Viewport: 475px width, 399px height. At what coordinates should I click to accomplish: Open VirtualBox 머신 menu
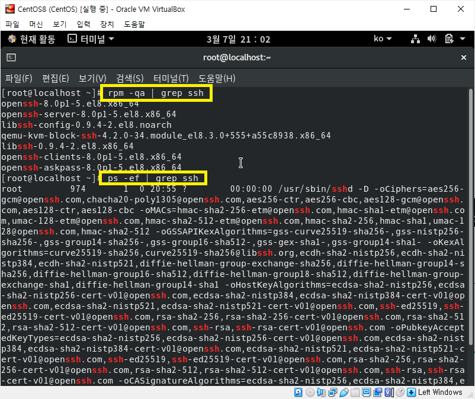tap(36, 24)
